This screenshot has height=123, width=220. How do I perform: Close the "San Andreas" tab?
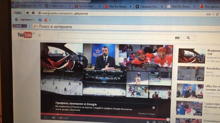100,6
